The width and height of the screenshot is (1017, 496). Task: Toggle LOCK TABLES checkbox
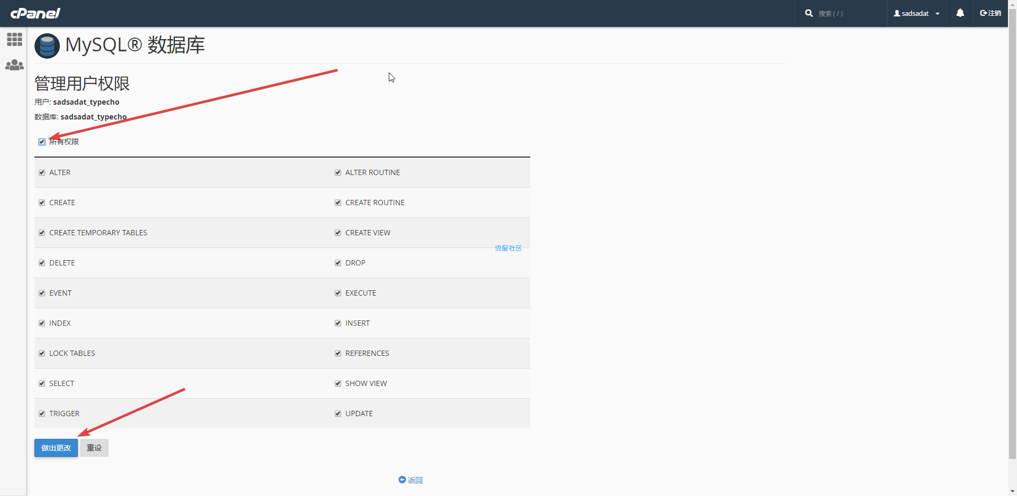[x=42, y=353]
